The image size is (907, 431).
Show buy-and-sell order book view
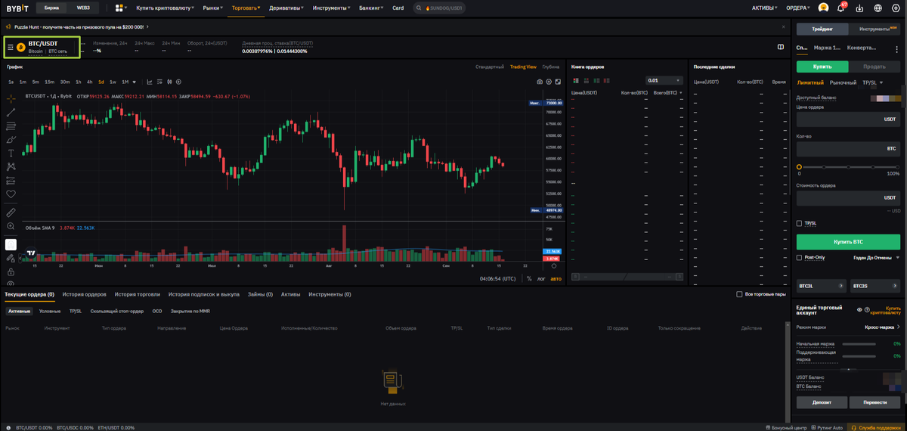pos(575,79)
